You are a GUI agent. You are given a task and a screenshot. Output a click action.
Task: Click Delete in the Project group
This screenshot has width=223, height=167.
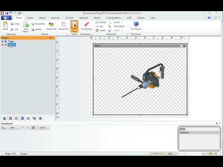(36, 29)
